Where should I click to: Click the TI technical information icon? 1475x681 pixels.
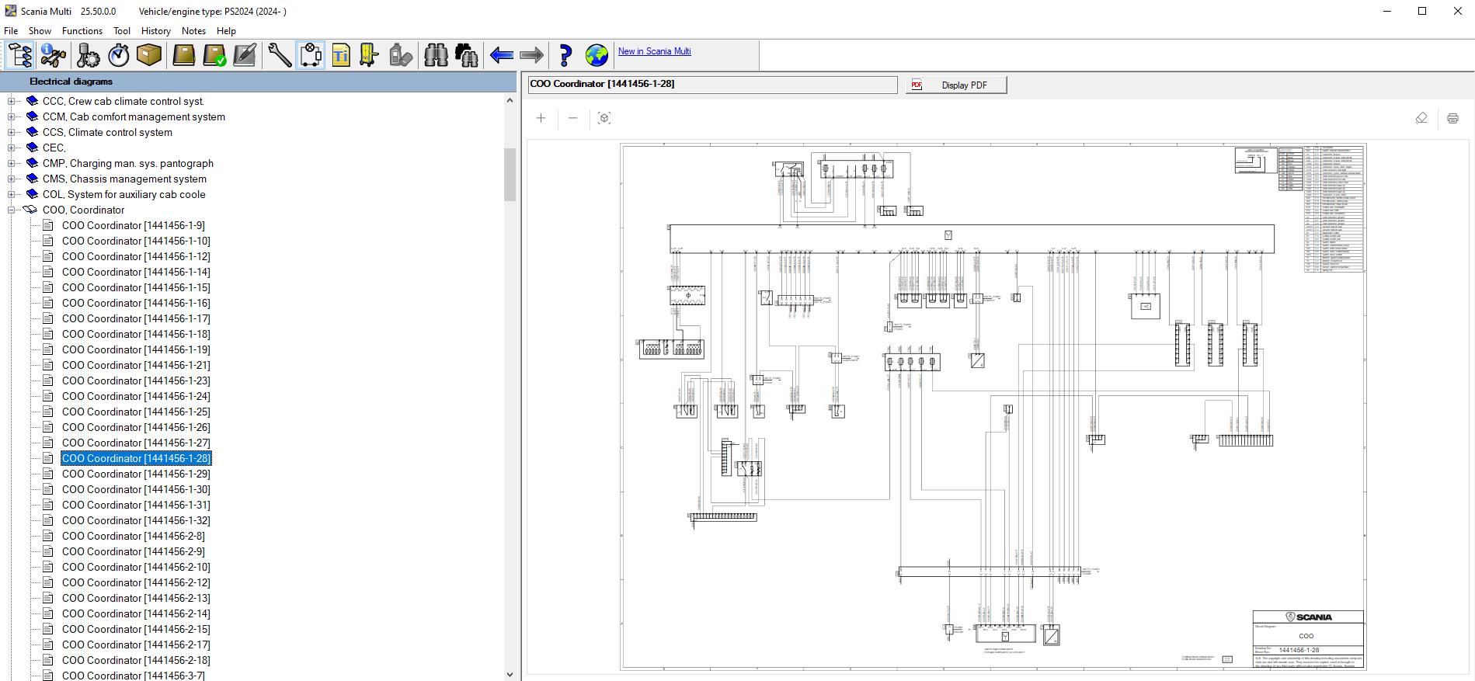pos(341,55)
